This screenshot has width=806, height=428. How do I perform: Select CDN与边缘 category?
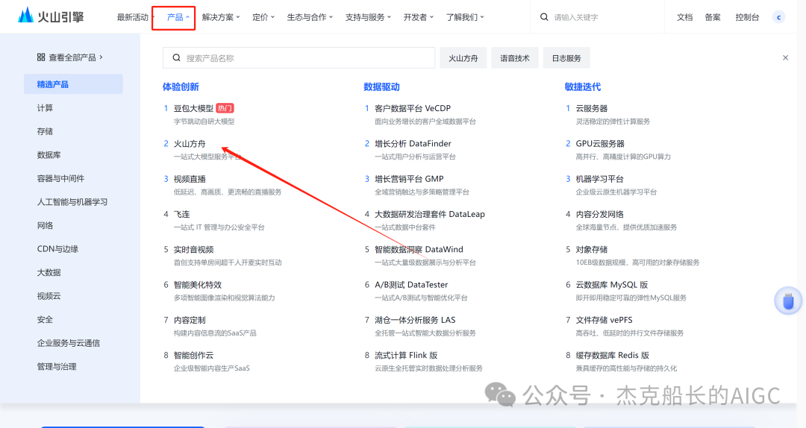point(57,249)
